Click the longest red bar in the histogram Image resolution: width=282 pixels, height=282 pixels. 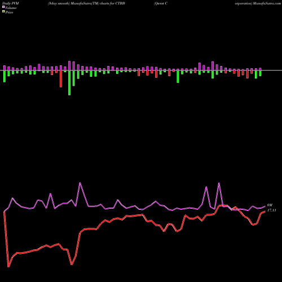coord(61,79)
